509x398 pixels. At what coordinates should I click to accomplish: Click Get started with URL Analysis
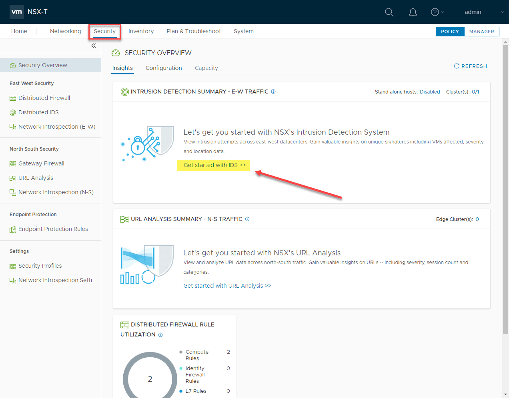coord(227,285)
